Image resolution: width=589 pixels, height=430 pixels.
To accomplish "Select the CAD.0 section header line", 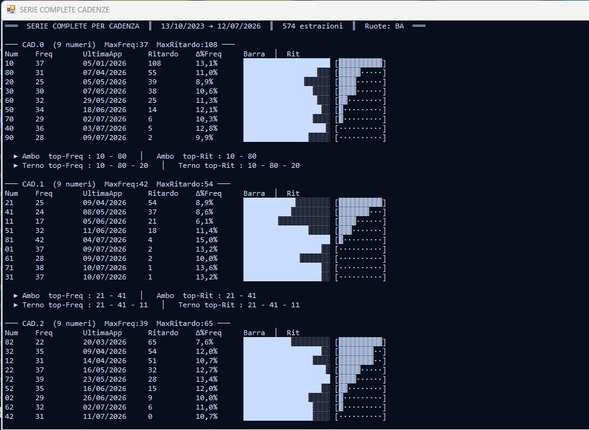I will coord(120,45).
